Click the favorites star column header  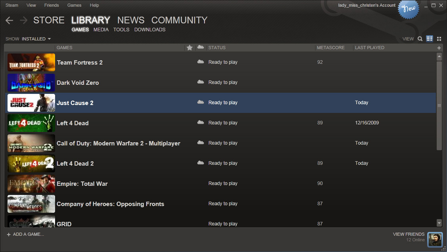pyautogui.click(x=189, y=48)
